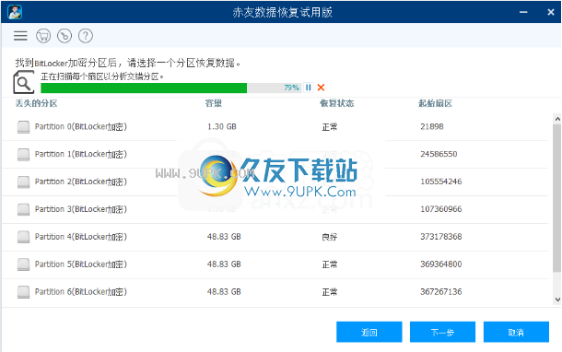The height and width of the screenshot is (352, 562).
Task: Click the key registration icon
Action: tap(64, 36)
